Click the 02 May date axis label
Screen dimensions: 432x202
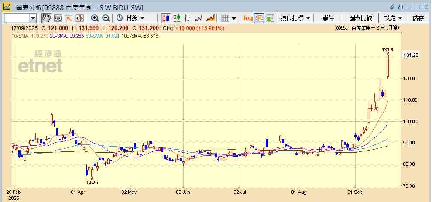pyautogui.click(x=129, y=192)
